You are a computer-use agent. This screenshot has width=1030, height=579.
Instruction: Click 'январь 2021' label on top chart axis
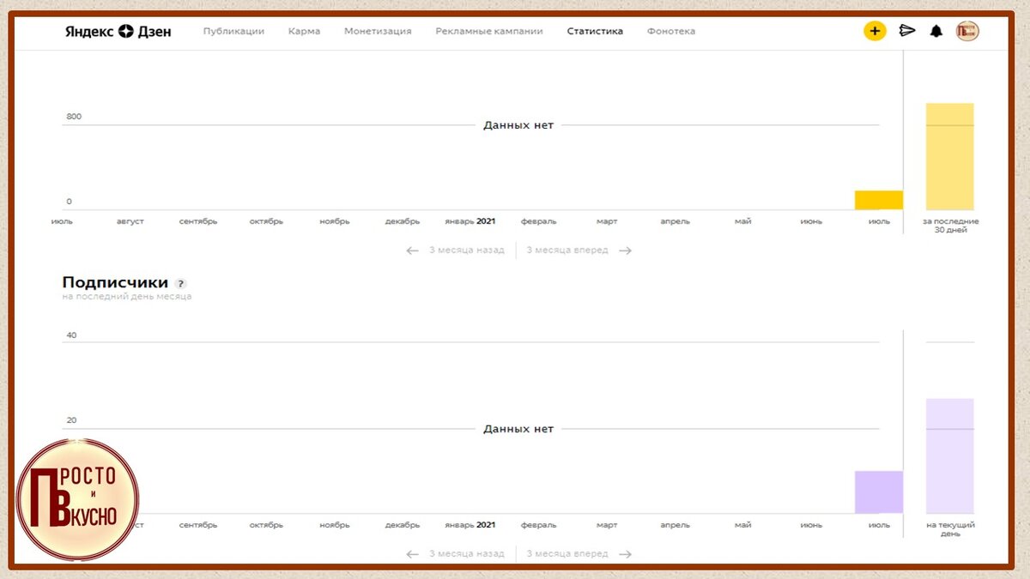[x=470, y=221]
